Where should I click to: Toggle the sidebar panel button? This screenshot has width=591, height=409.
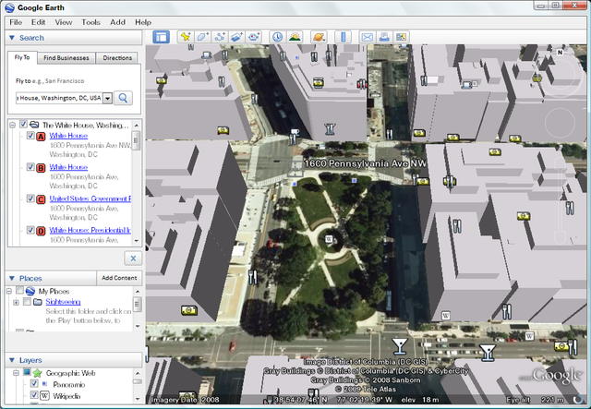click(162, 37)
